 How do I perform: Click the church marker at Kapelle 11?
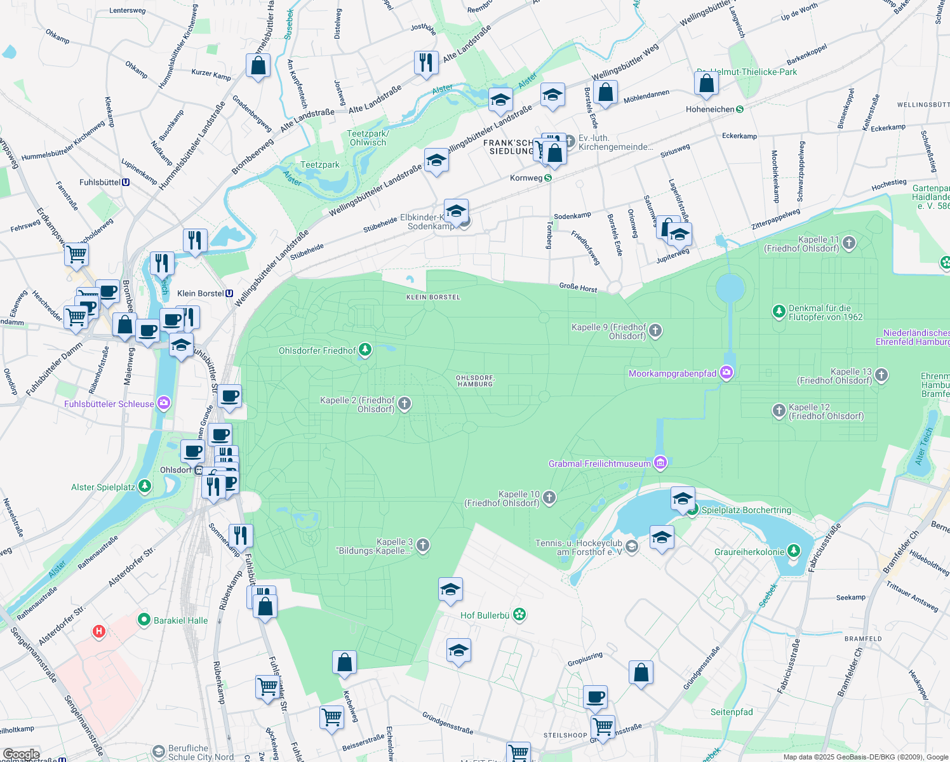tap(849, 243)
